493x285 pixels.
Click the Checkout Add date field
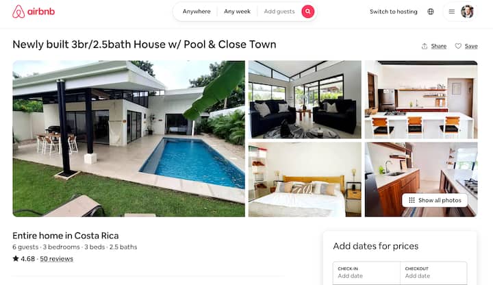[x=433, y=273]
